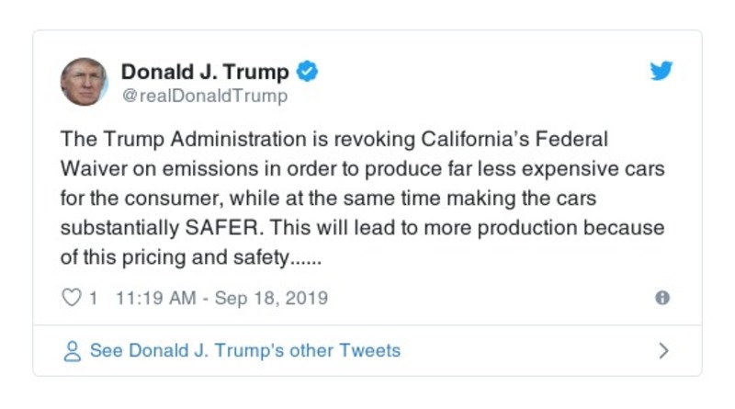Screen dimensions: 735x409
Task: Open the Donald J. Trump display name
Action: click(205, 72)
